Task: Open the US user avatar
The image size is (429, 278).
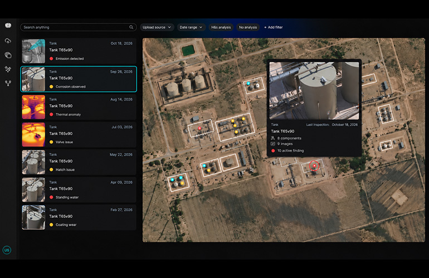Action: pyautogui.click(x=7, y=250)
